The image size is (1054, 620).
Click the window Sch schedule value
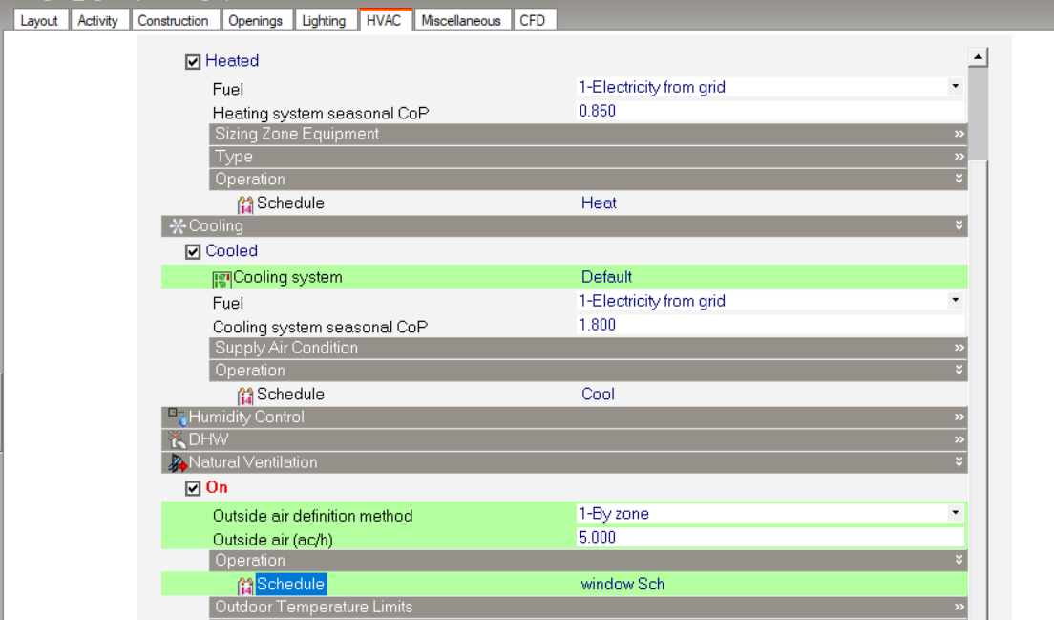(622, 585)
